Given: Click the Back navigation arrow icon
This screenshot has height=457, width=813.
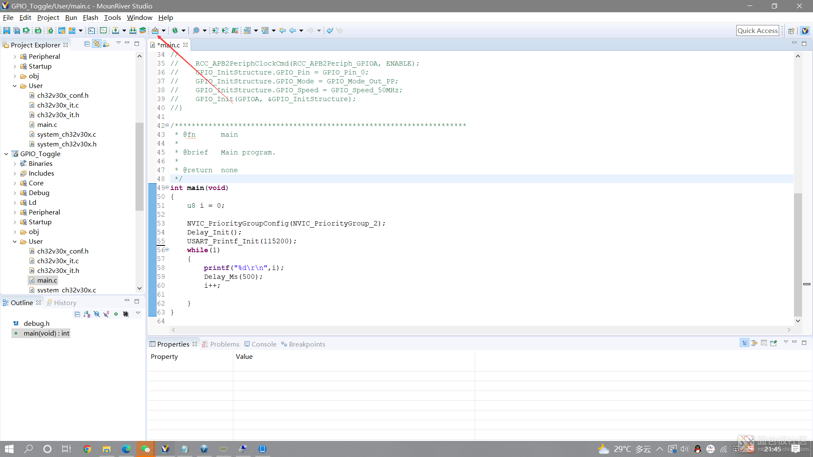Looking at the screenshot, I should click(293, 30).
